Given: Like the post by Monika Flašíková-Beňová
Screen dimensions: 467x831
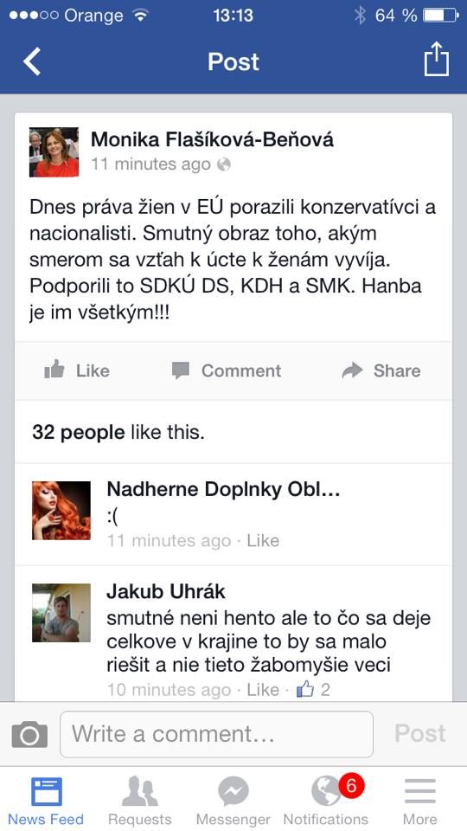Looking at the screenshot, I should point(77,370).
